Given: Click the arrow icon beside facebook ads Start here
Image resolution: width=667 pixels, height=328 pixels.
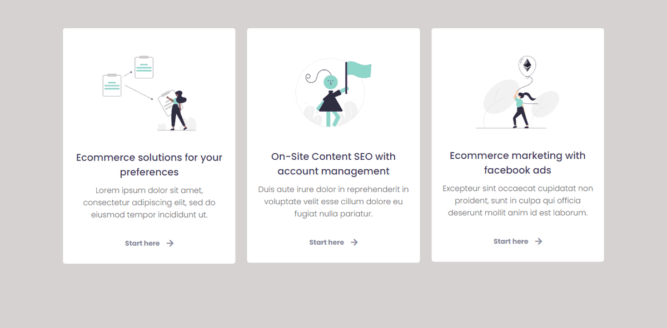Looking at the screenshot, I should coord(537,241).
